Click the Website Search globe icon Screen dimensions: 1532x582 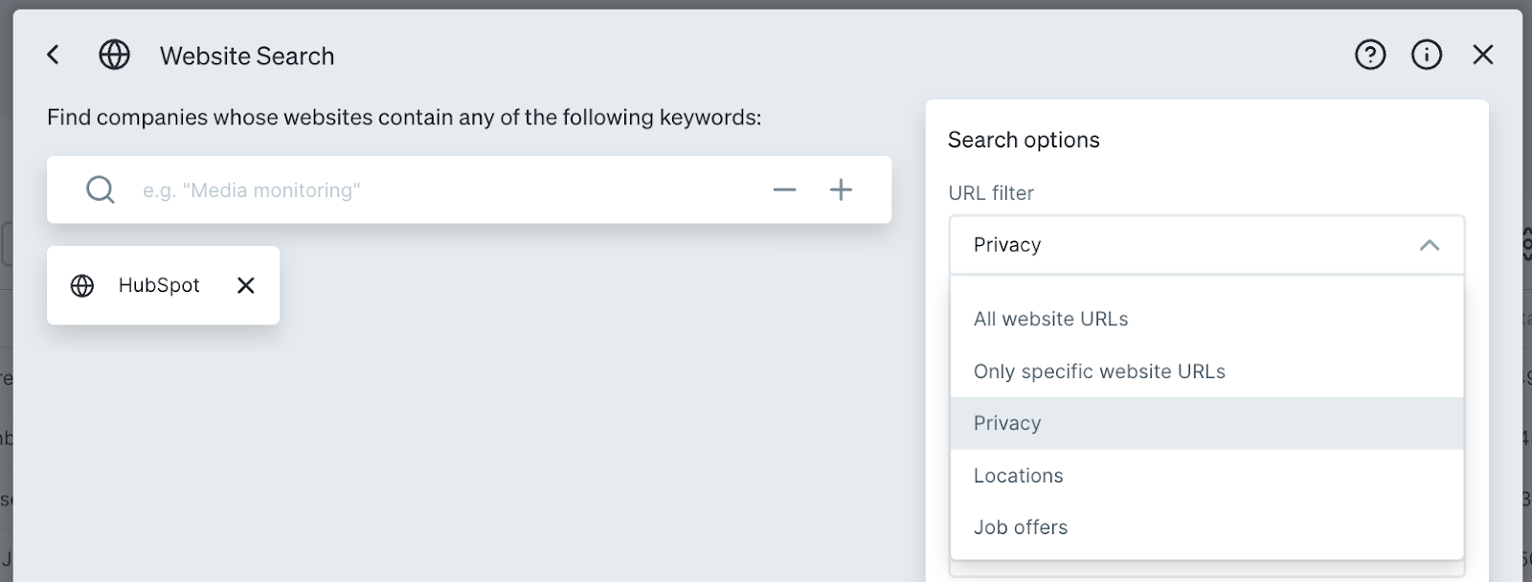click(115, 56)
